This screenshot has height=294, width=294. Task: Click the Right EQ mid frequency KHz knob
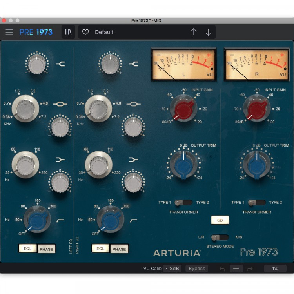click(x=98, y=109)
